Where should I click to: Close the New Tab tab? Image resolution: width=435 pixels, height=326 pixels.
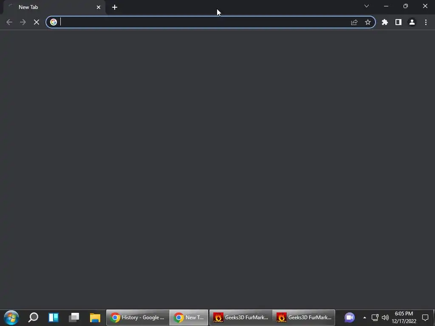(x=99, y=7)
